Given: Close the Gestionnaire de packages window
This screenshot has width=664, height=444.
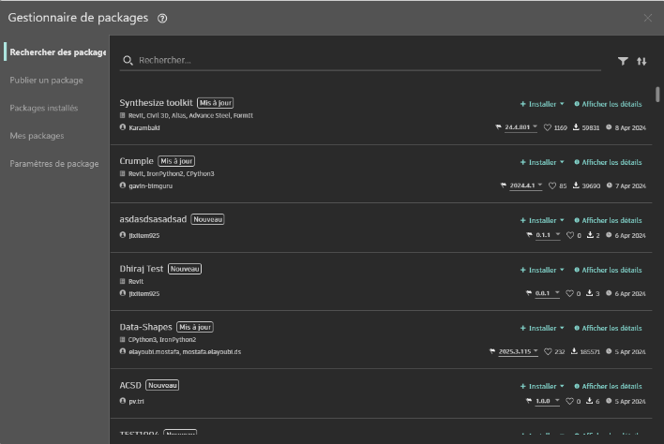Looking at the screenshot, I should [648, 18].
